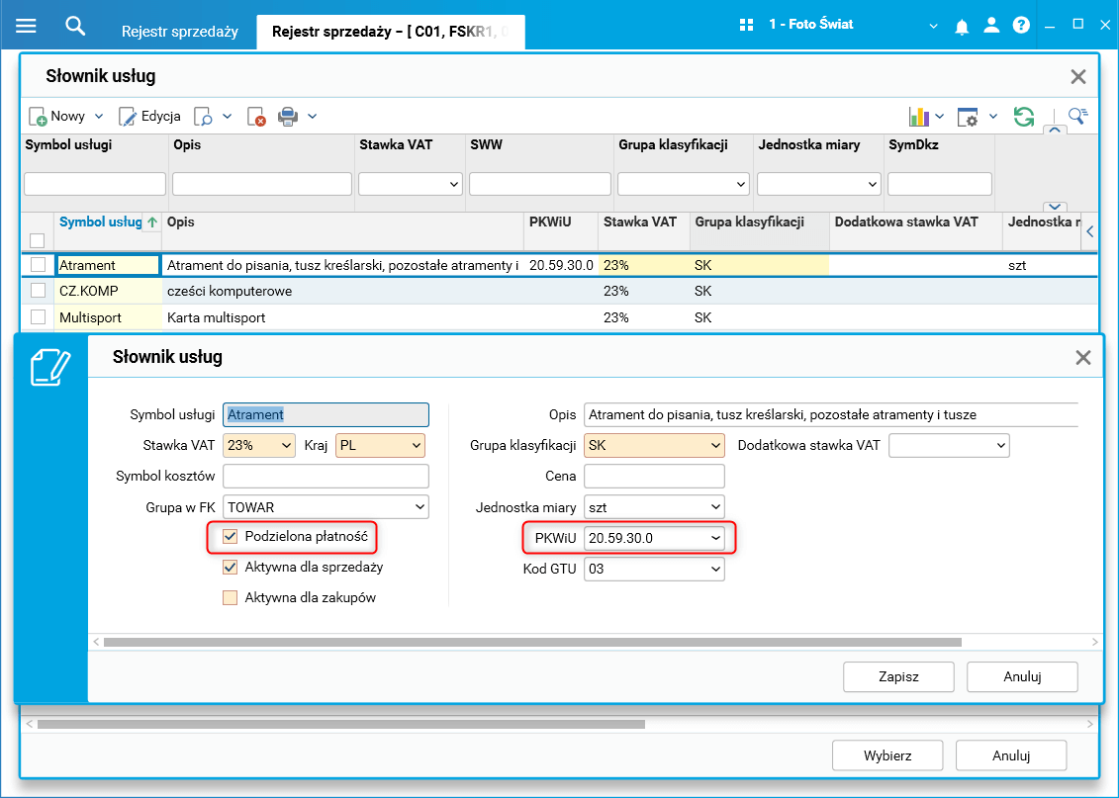Screen dimensions: 1119x798
Task: Open the user account icon
Action: [x=991, y=26]
